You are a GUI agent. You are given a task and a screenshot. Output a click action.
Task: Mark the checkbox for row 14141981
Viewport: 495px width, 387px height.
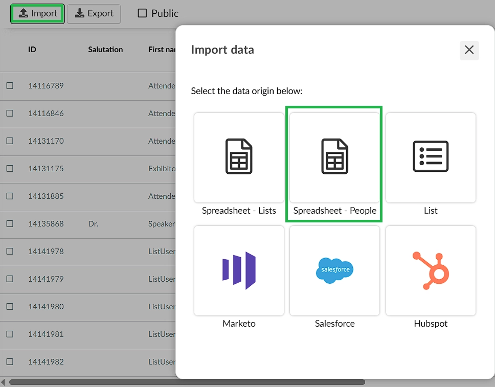pos(10,334)
